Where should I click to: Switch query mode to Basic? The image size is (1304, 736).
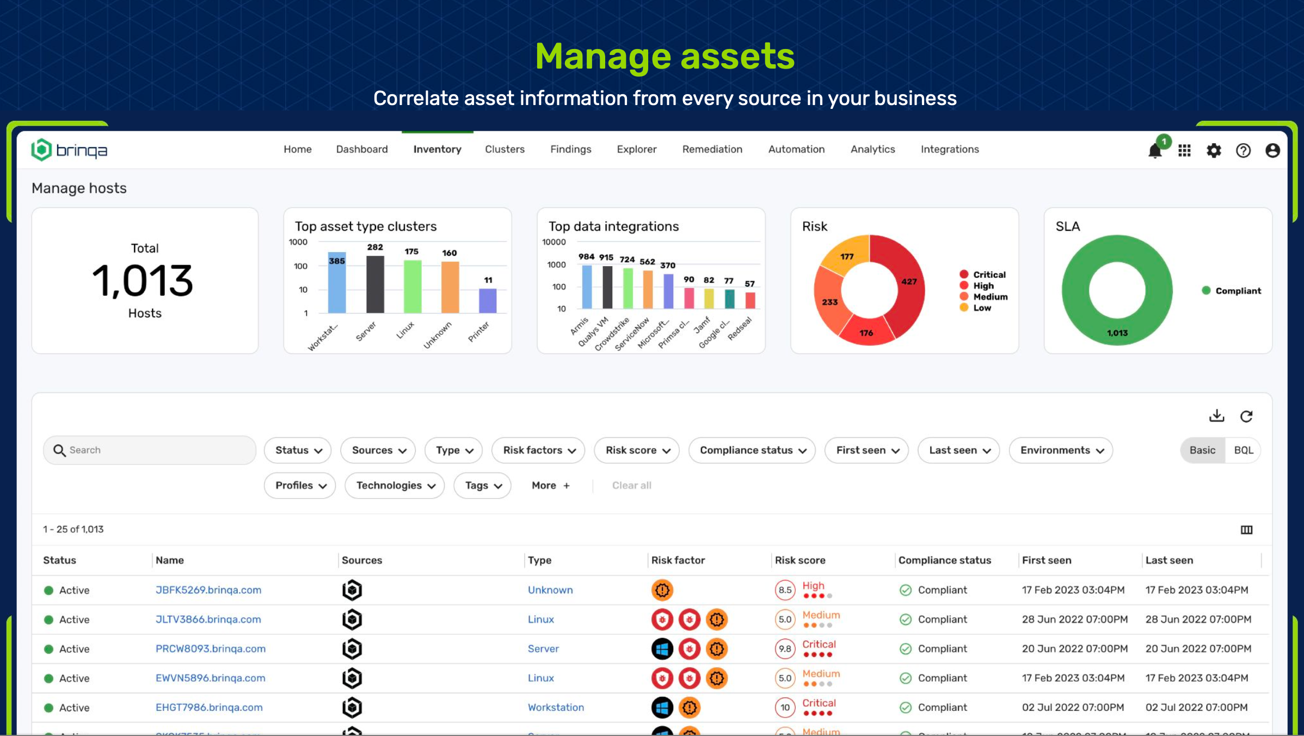tap(1202, 450)
